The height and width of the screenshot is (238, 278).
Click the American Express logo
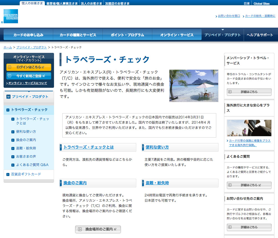point(11,16)
